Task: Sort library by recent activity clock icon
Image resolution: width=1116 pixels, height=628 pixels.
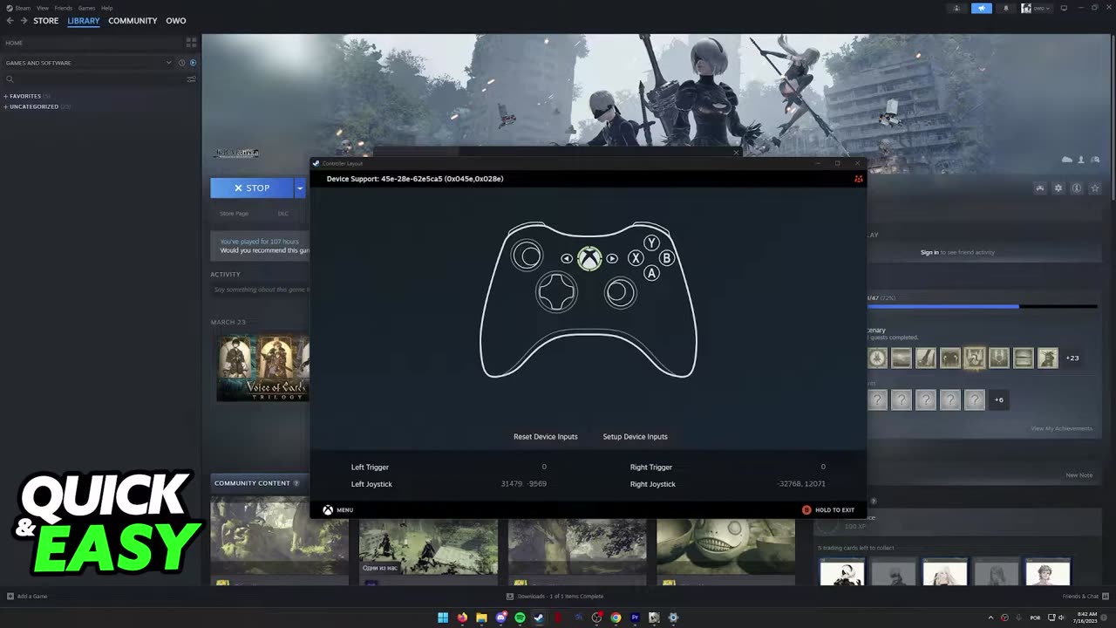Action: (181, 63)
